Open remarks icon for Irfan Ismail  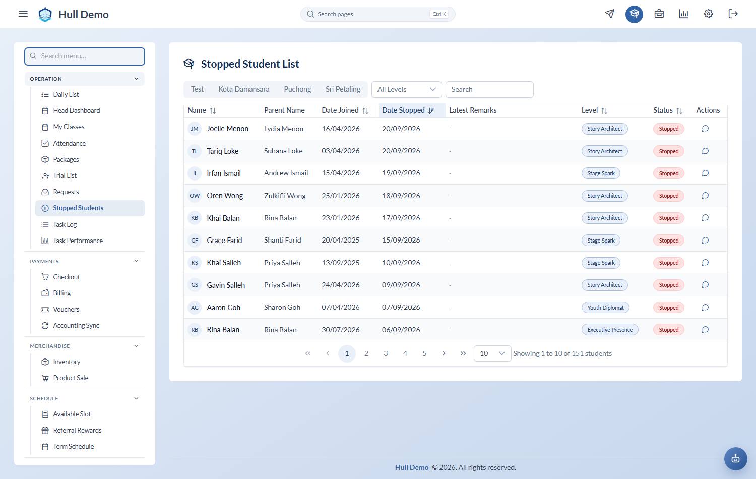(x=705, y=173)
